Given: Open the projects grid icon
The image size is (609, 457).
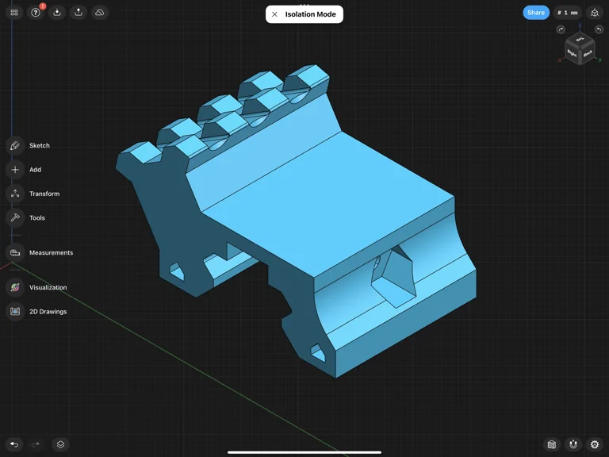Looking at the screenshot, I should coord(14,13).
